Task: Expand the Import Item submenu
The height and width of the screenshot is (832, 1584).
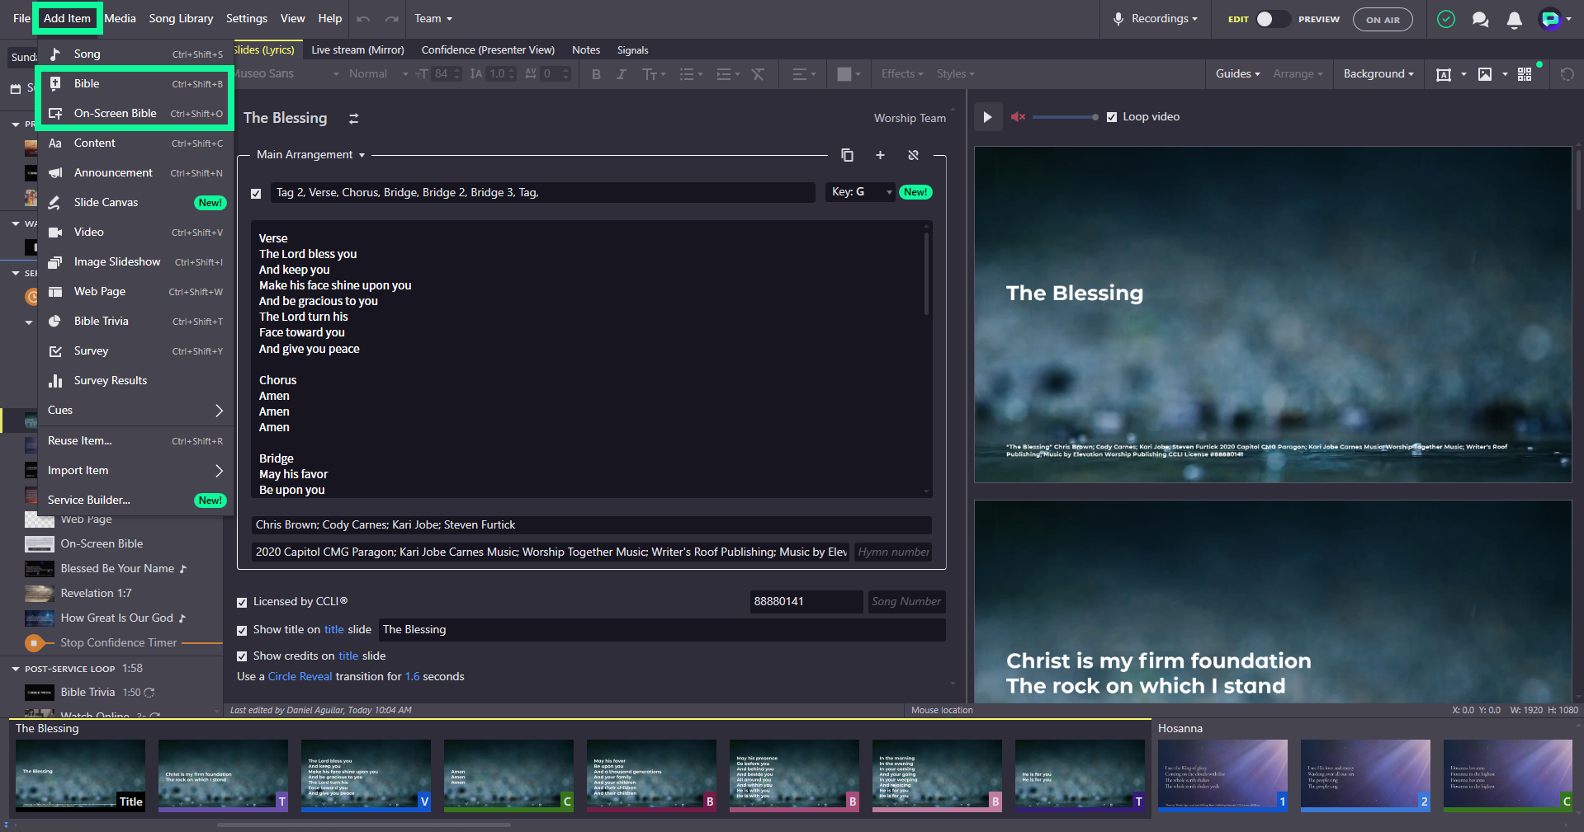Action: pyautogui.click(x=135, y=471)
